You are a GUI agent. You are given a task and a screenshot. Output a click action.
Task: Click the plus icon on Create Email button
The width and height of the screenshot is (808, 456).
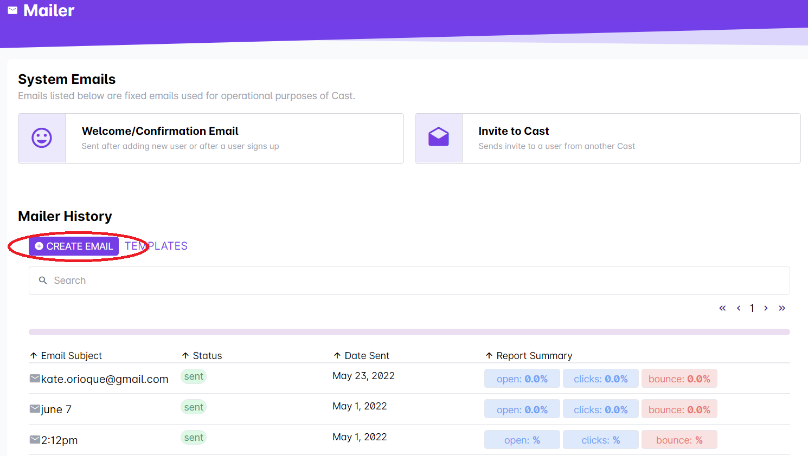click(39, 246)
